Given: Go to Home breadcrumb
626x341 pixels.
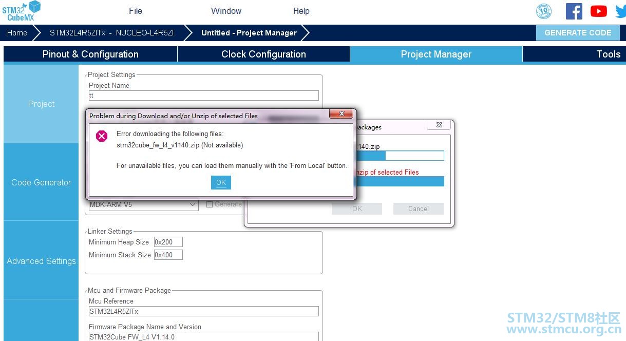Looking at the screenshot, I should click(x=17, y=33).
